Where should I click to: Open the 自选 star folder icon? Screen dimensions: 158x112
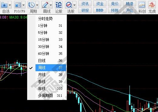(4, 5)
